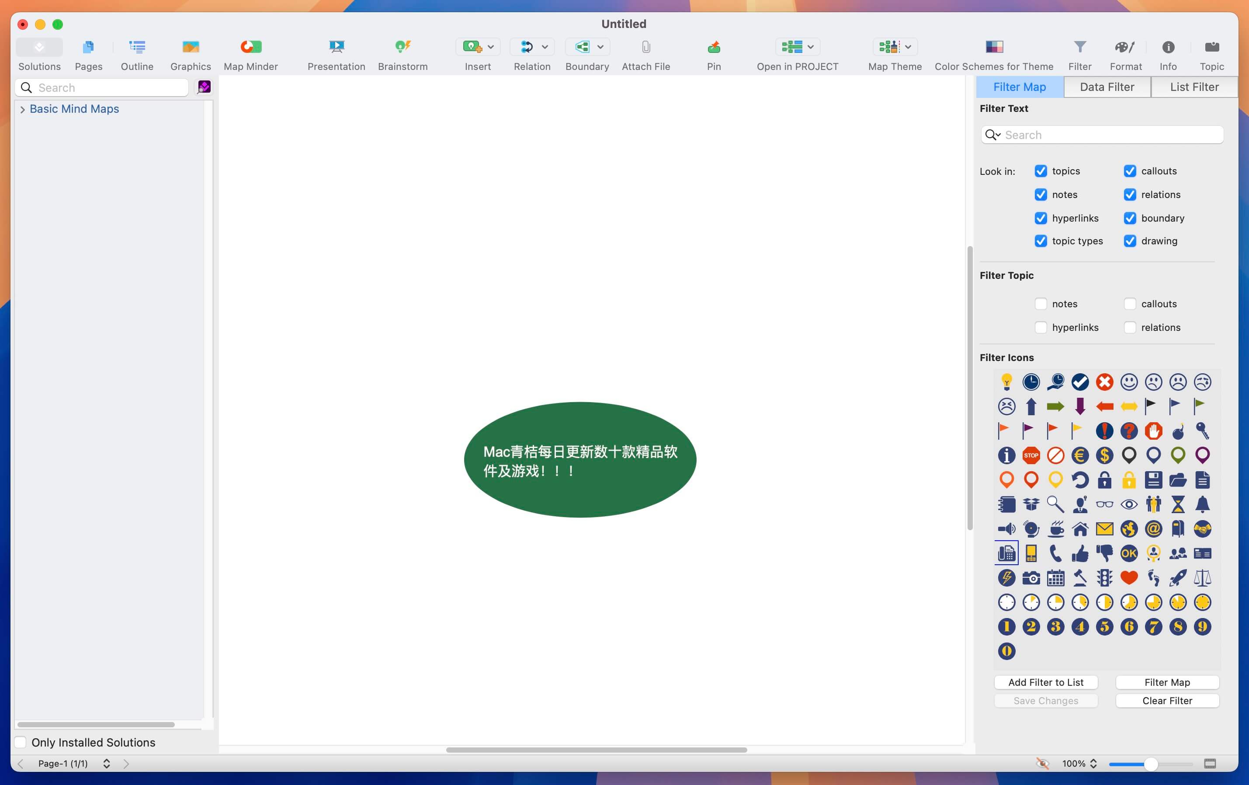The height and width of the screenshot is (785, 1249).
Task: Open the Map Theme dropdown
Action: pyautogui.click(x=908, y=47)
